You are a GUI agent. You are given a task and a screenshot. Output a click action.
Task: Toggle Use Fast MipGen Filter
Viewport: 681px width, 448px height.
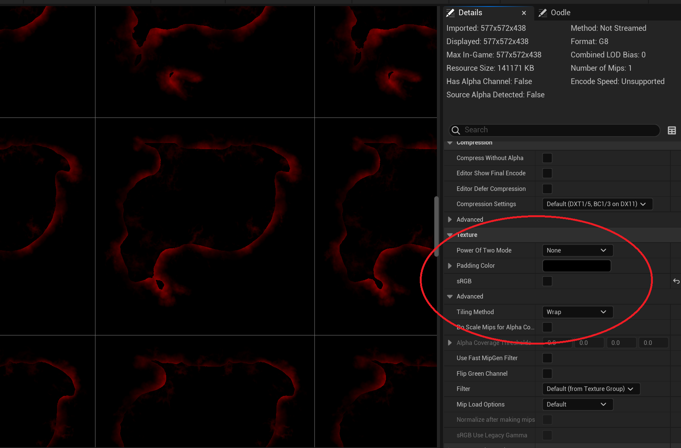pos(547,358)
